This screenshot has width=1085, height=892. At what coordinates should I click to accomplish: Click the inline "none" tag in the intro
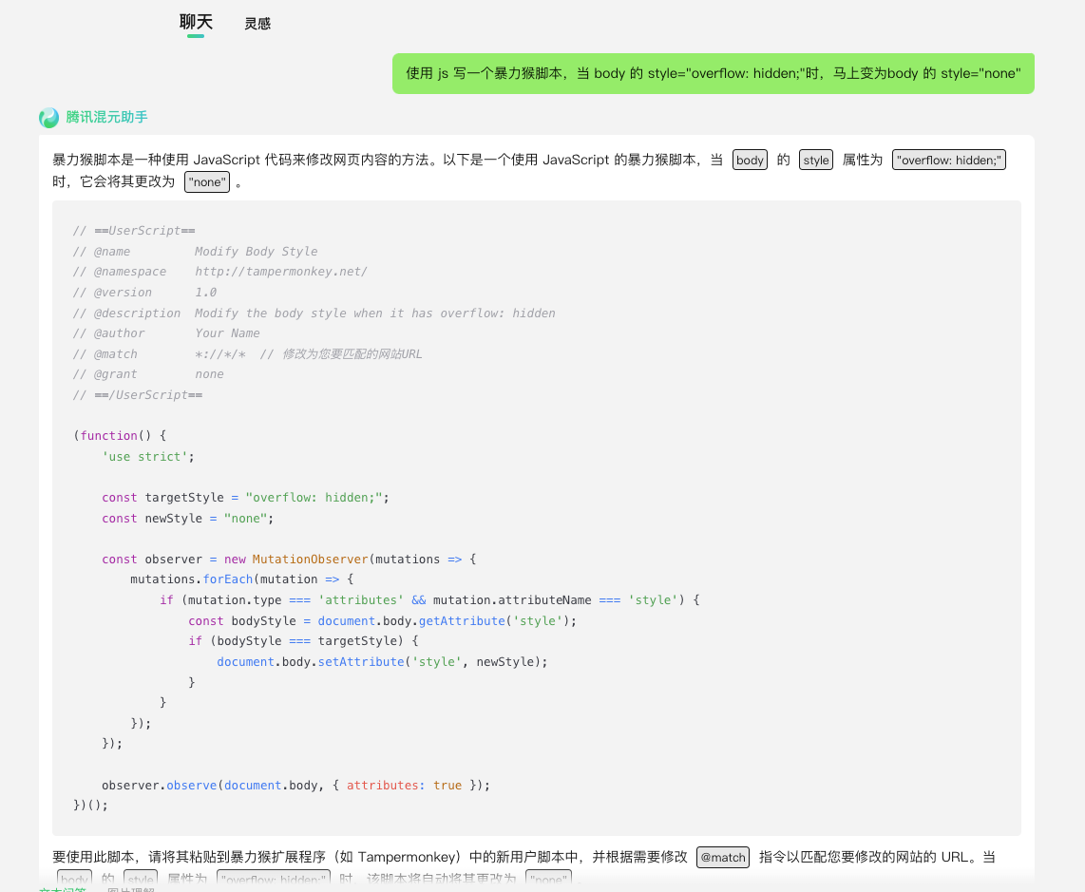(207, 182)
